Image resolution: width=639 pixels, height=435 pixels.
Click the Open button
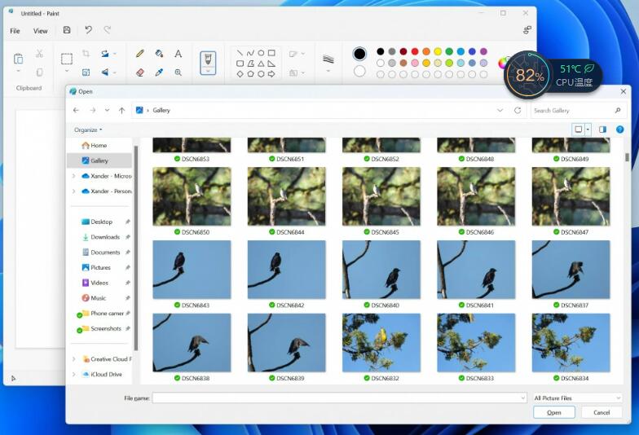(x=554, y=412)
